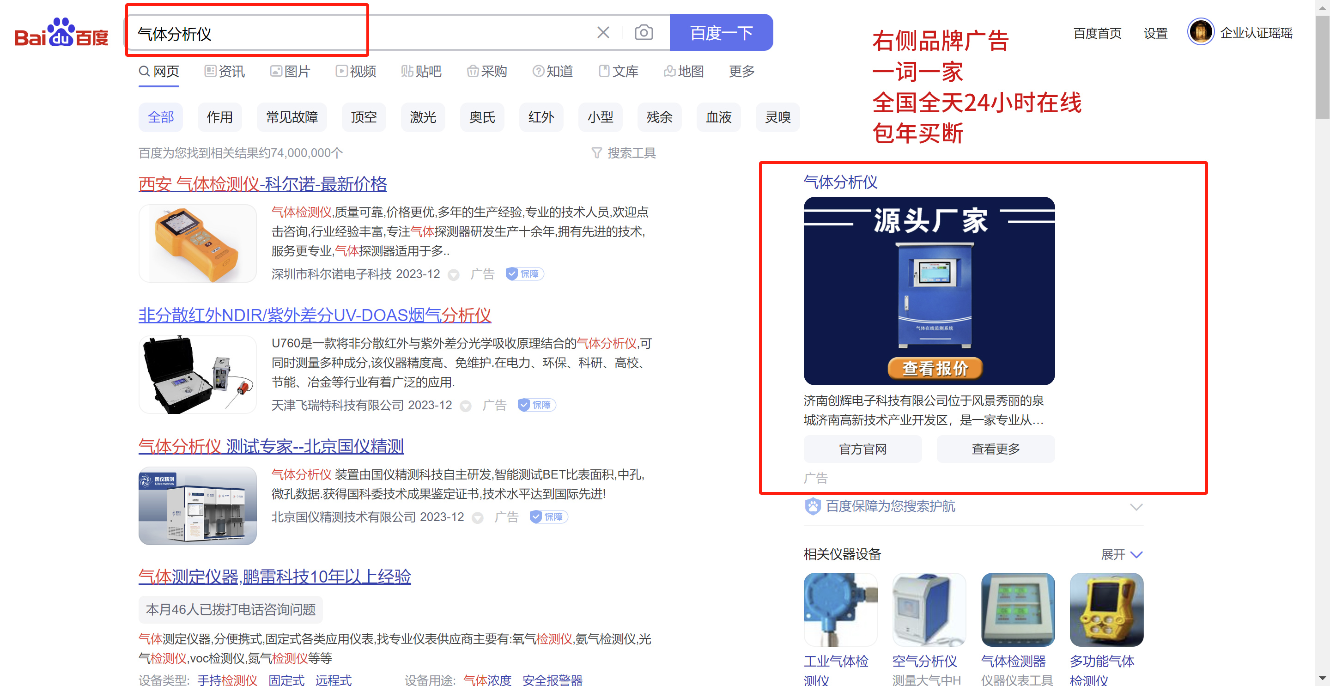1330x686 pixels.
Task: Click 源头厂家 ad banner image
Action: (929, 291)
